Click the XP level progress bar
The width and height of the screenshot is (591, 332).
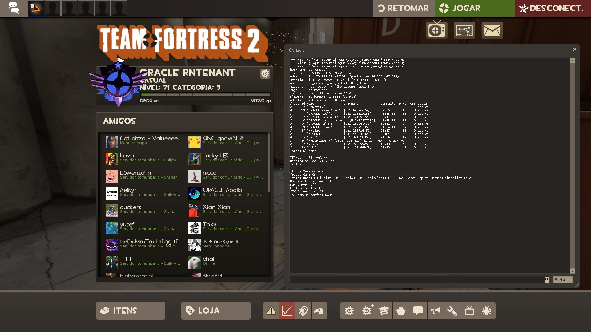205,94
